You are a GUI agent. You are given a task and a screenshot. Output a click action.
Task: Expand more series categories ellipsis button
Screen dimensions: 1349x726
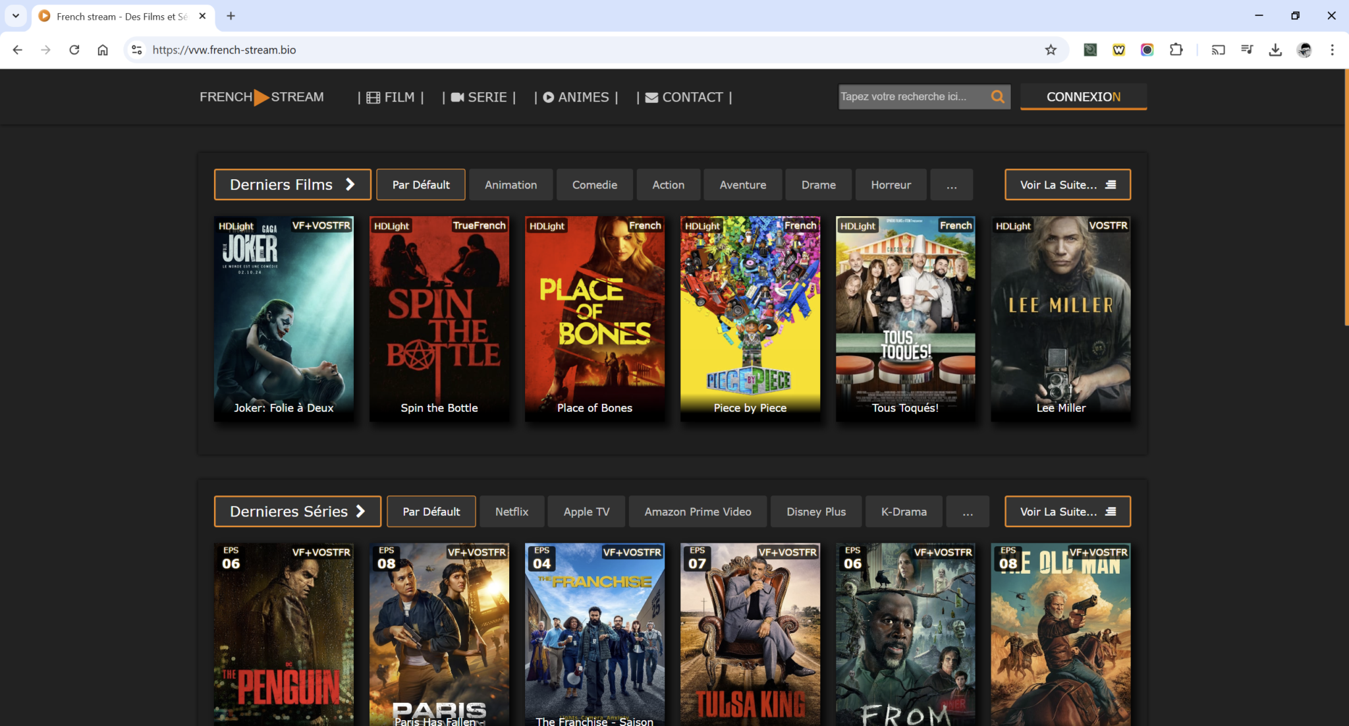967,512
